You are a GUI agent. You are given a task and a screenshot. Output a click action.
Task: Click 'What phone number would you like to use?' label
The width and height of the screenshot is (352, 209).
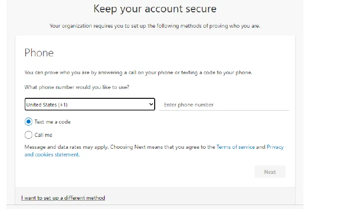(77, 87)
